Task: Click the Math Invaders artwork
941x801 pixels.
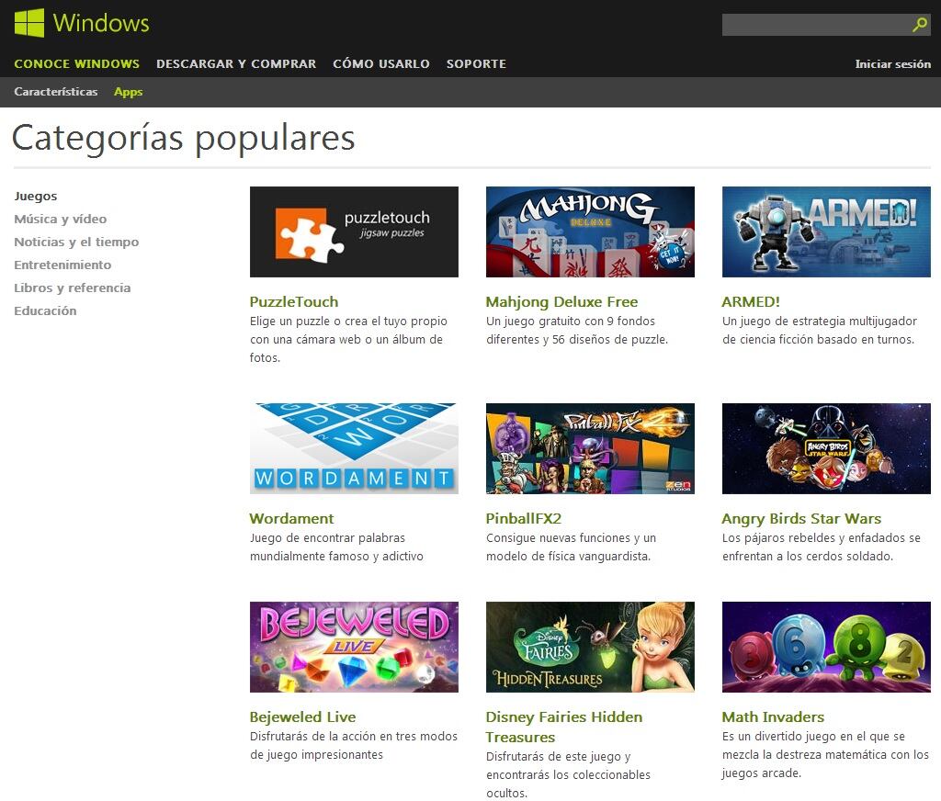Action: (826, 647)
